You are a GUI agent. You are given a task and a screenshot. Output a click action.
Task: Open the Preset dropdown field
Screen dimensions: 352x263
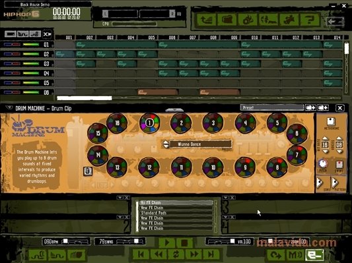[x=272, y=107]
